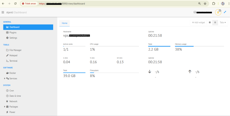Click the hostname value starting with 'vps.'
230x116 pixels.
coord(76,35)
